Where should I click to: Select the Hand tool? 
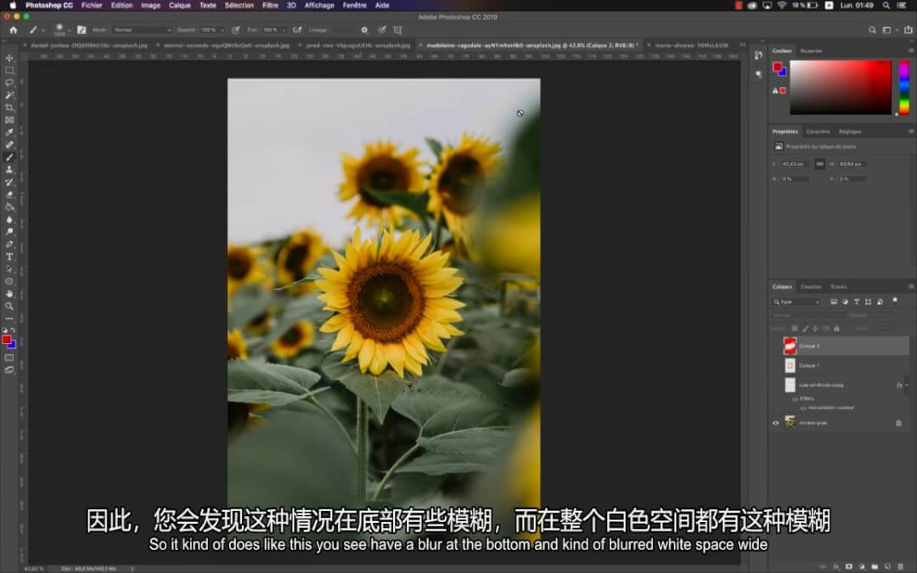point(9,294)
